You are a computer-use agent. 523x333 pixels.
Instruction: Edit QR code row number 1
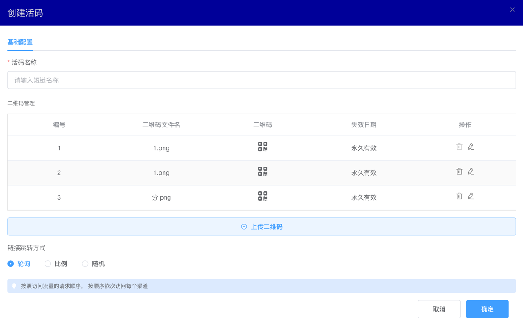471,147
